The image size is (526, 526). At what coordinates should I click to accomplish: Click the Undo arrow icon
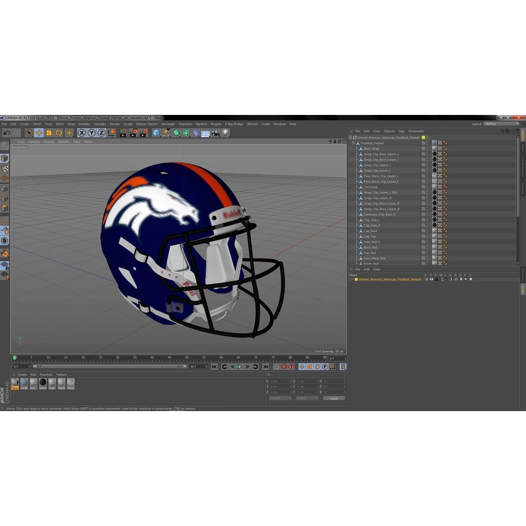[x=6, y=133]
